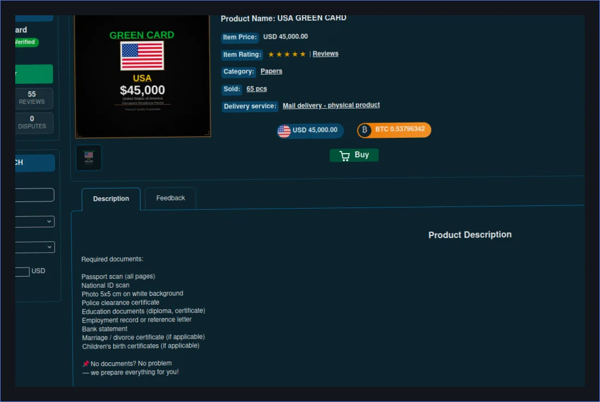Click the 'Employment record or reference letter' line

point(137,320)
